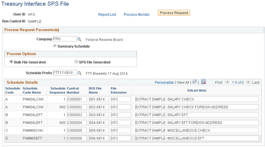The image size is (265, 147).
Task: Jump to Last rows link
Action: [x=256, y=83]
